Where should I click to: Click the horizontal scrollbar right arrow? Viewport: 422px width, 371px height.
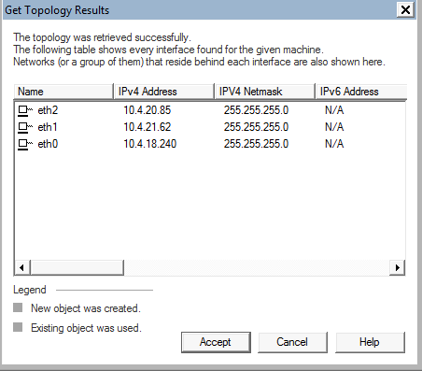tap(398, 267)
